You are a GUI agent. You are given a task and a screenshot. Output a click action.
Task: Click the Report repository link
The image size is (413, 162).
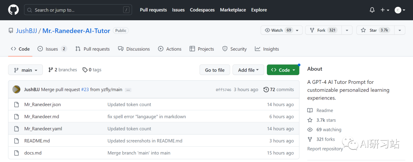pos(325,149)
